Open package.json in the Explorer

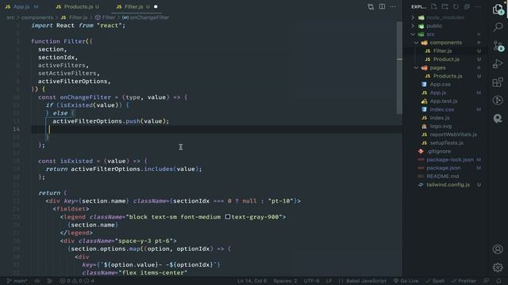pyautogui.click(x=443, y=168)
